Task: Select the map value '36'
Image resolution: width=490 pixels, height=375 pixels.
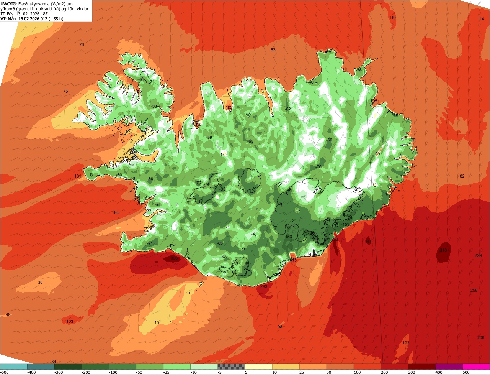Action: pyautogui.click(x=40, y=282)
